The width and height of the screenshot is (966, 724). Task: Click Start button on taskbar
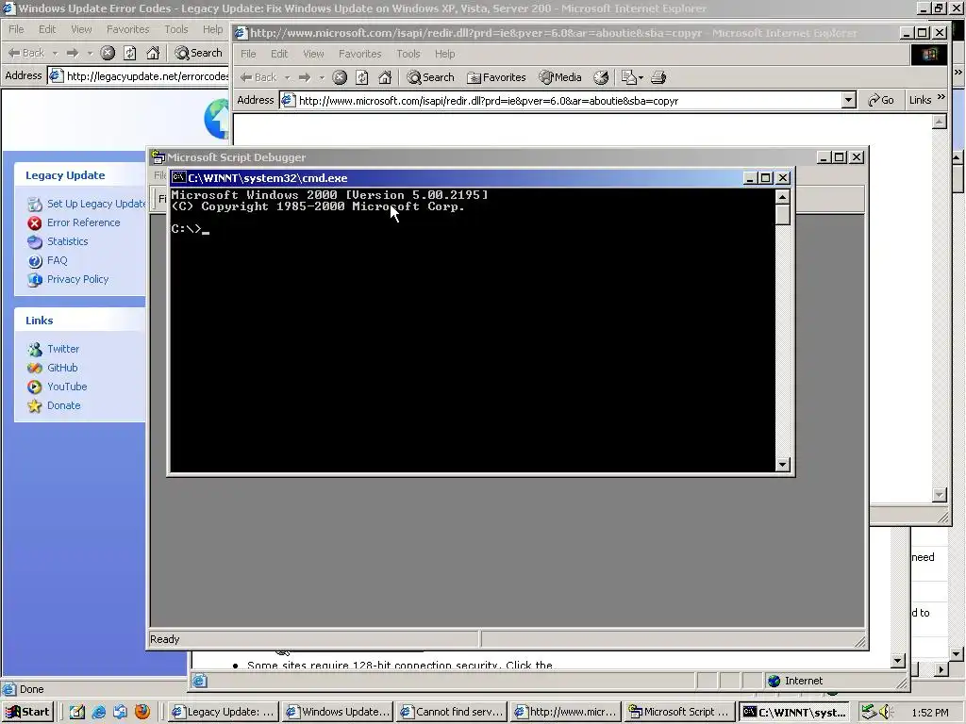pos(27,712)
